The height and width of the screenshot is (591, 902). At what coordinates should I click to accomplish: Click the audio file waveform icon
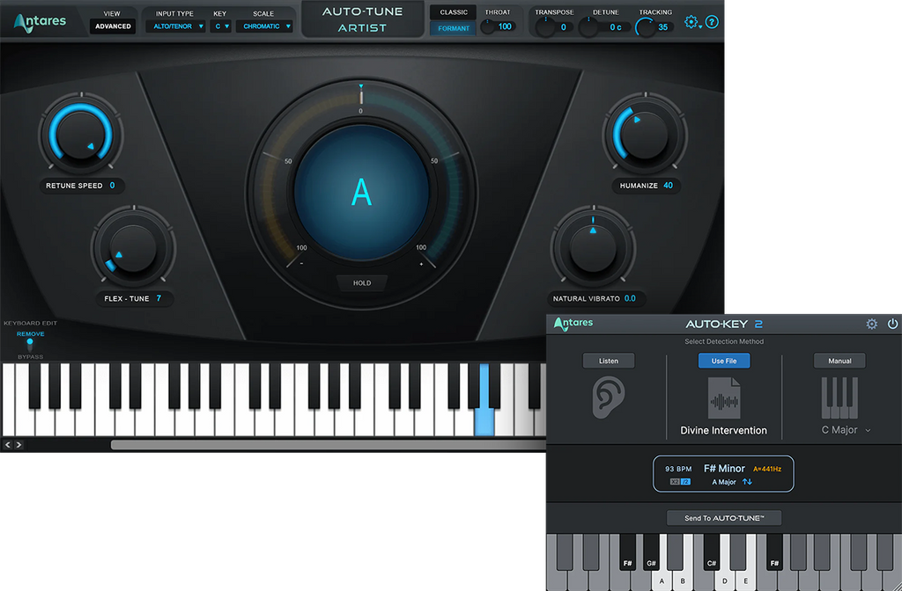[x=724, y=398]
